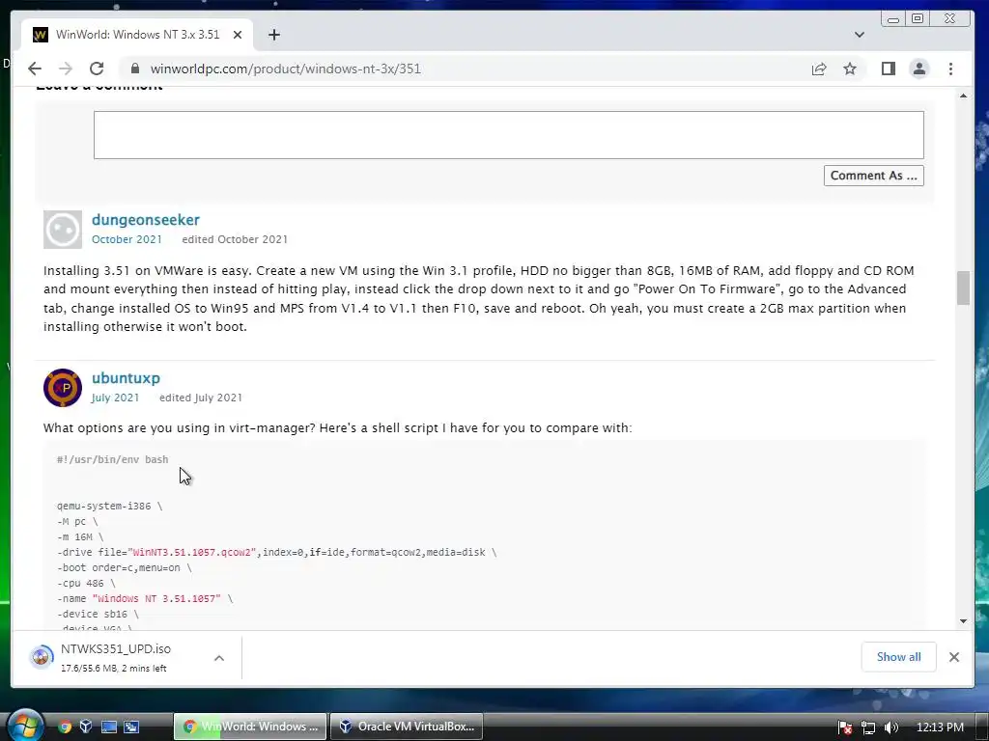The height and width of the screenshot is (741, 989).
Task: Select the WinWorld: Windows NT 3.x 3.51 tab
Action: coord(137,35)
